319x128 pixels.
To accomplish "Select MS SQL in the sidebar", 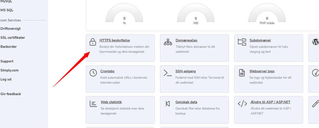I will click(7, 10).
